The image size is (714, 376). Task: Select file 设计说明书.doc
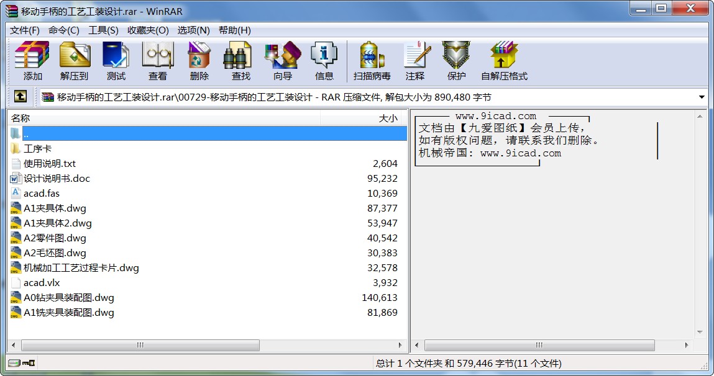tap(207, 178)
